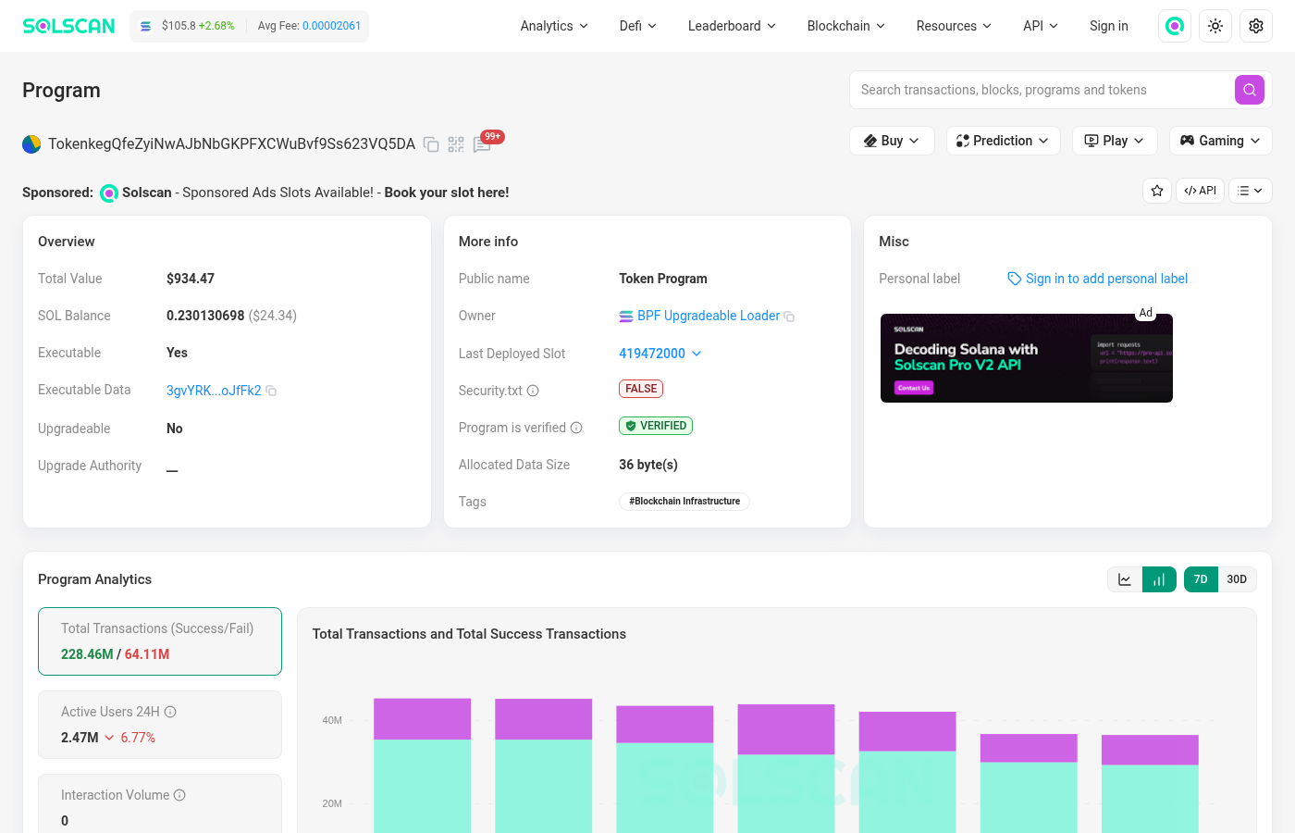This screenshot has height=833, width=1295.
Task: Show Interaction Volume info icon
Action: [179, 795]
